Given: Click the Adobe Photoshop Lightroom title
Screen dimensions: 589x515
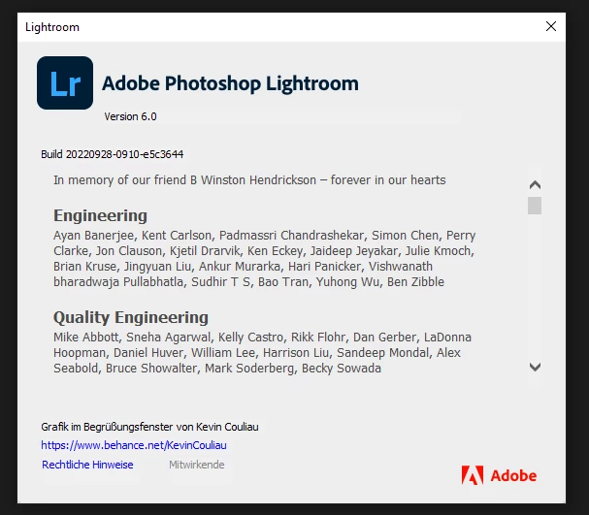Looking at the screenshot, I should 230,83.
